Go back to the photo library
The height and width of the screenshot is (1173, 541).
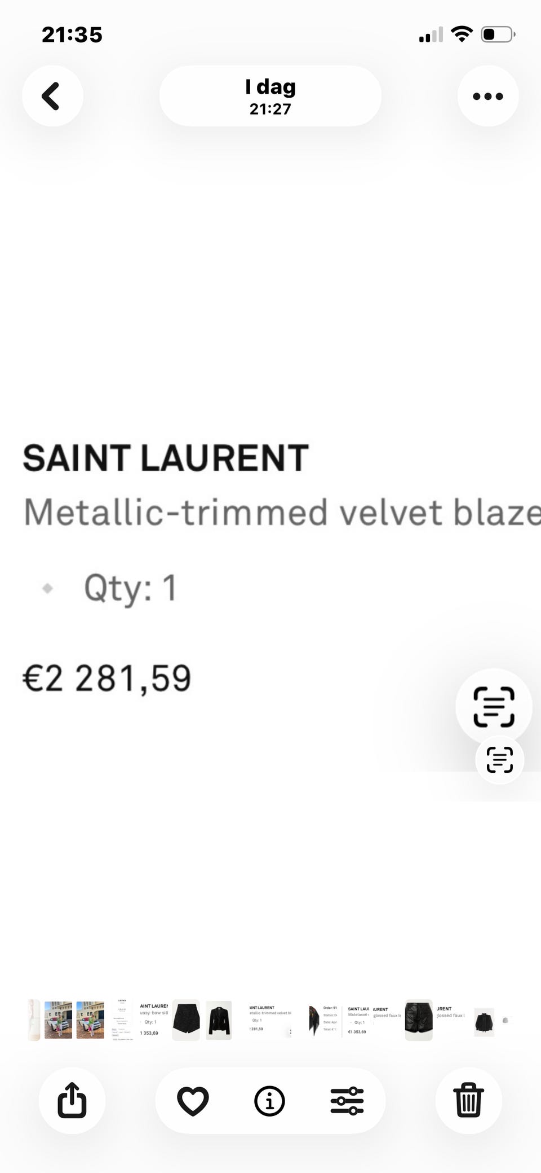pos(52,96)
